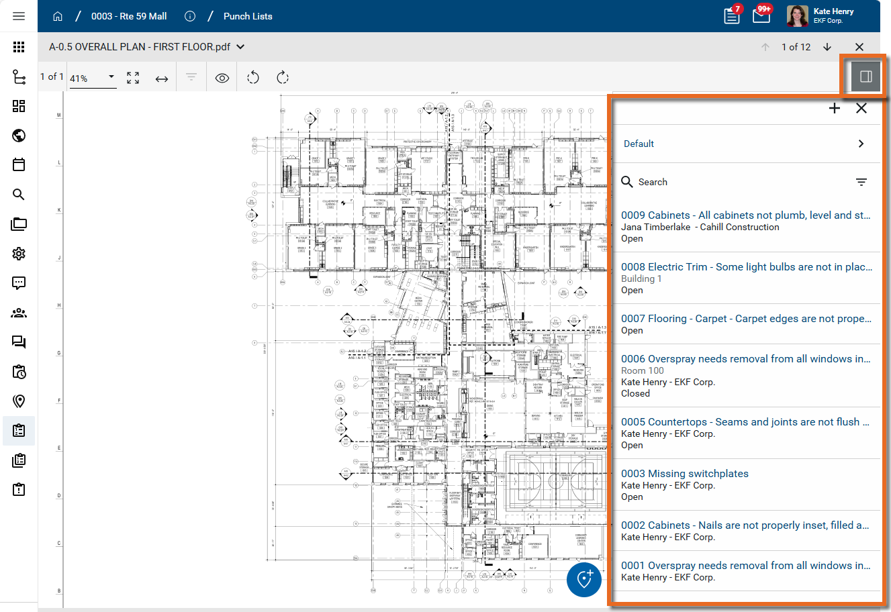Open the 41% zoom level dropdown
Image resolution: width=891 pixels, height=612 pixels.
pos(92,78)
